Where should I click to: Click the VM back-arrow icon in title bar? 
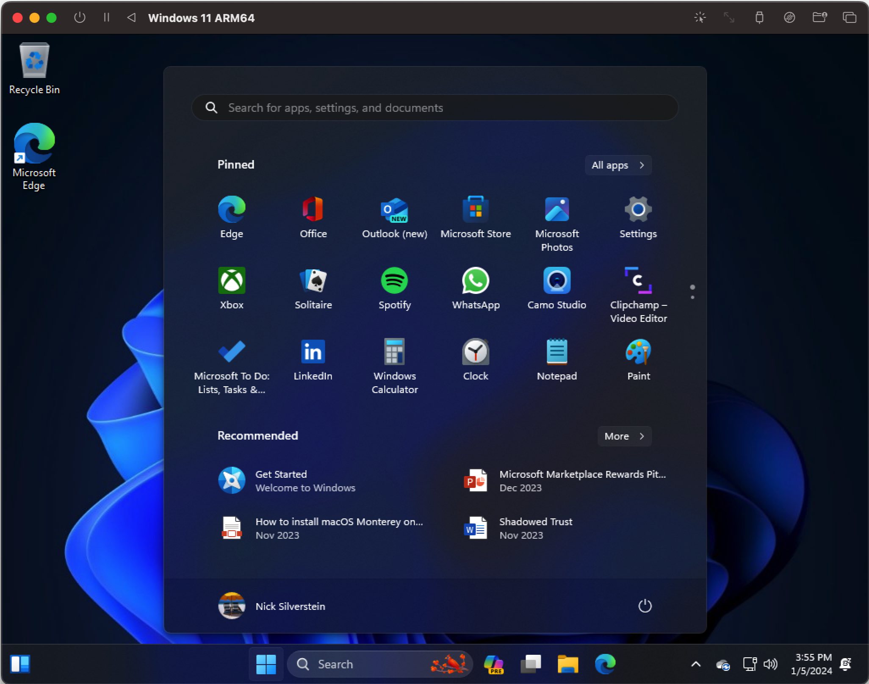coord(132,17)
